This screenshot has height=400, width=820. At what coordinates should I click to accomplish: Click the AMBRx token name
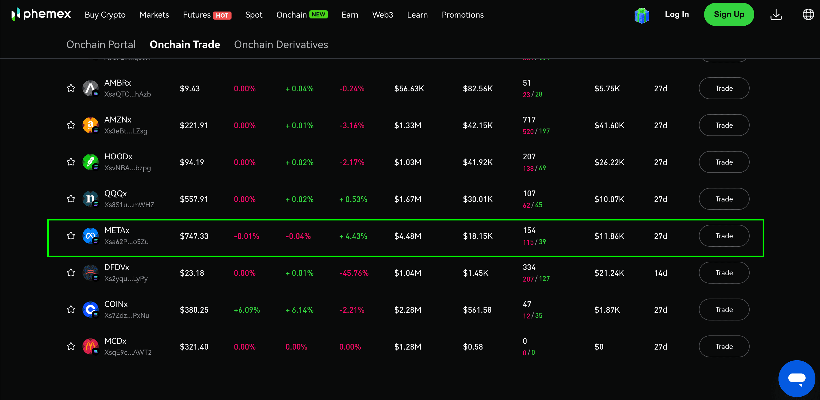[118, 83]
